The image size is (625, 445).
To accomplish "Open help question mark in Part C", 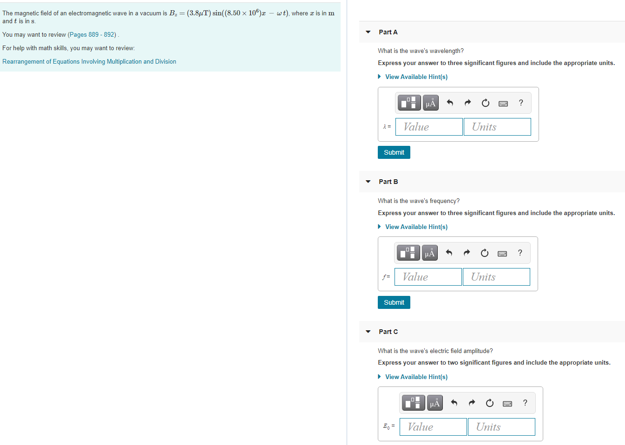I will click(x=525, y=403).
